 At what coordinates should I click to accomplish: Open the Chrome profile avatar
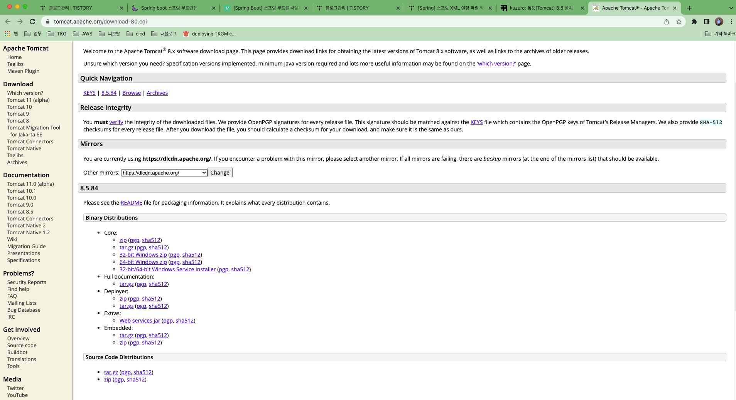tap(719, 22)
